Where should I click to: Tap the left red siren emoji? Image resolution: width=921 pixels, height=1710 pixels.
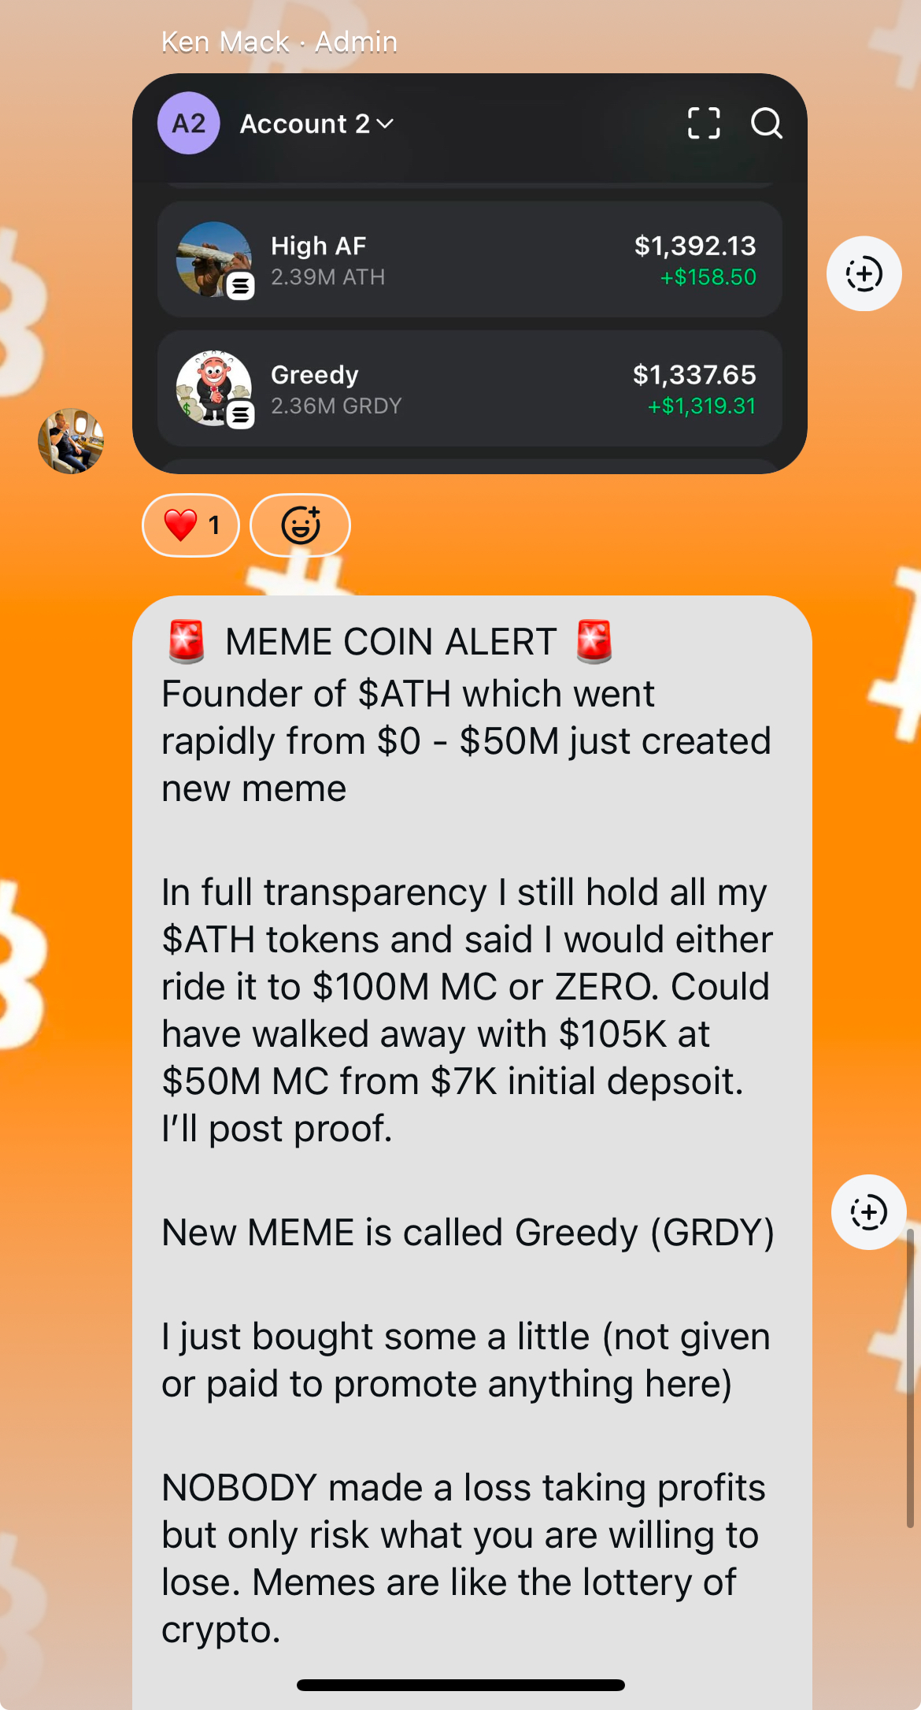coord(187,640)
